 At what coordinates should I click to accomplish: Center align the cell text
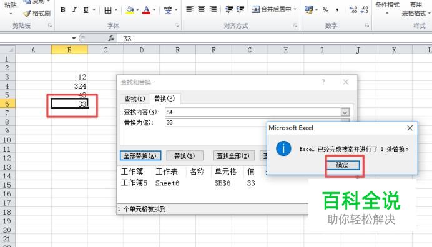click(x=202, y=9)
